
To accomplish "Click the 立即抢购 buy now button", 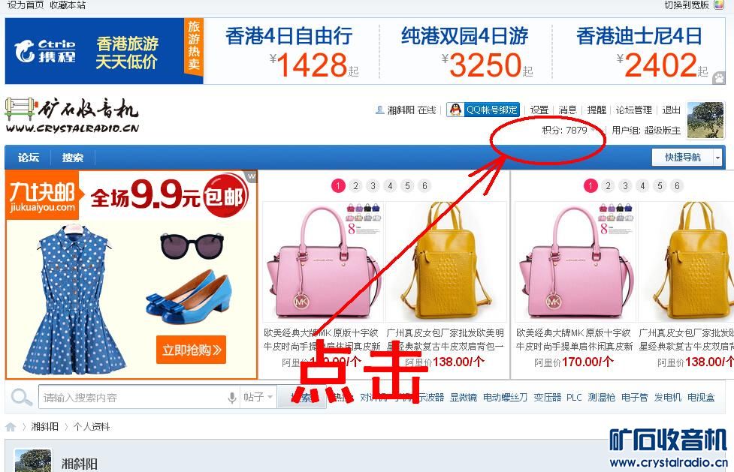I will coord(191,350).
